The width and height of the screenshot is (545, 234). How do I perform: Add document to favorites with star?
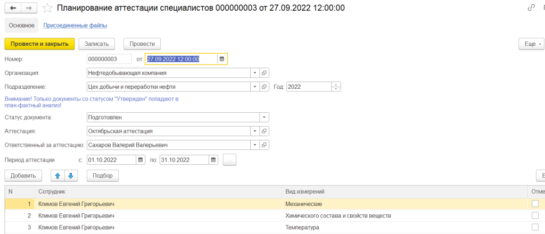pyautogui.click(x=47, y=8)
